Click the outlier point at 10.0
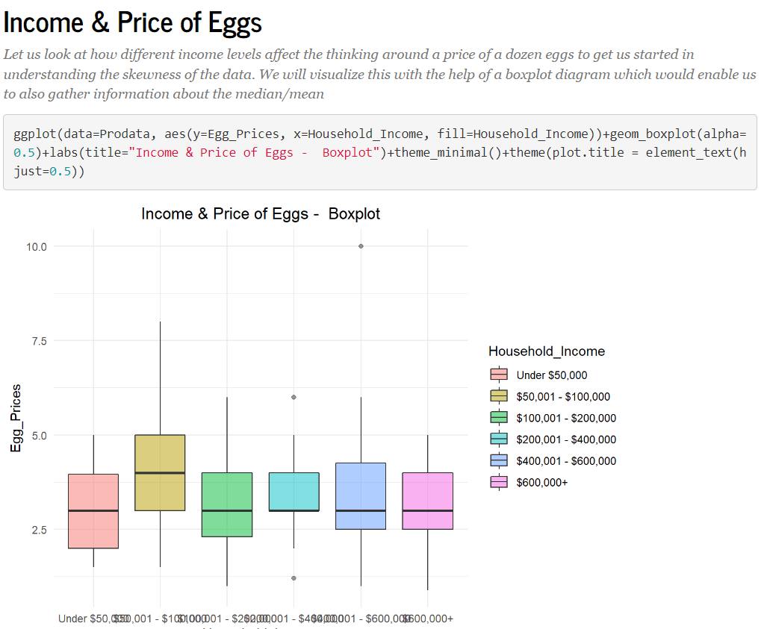Viewport: 767px width, 629px height. (361, 246)
